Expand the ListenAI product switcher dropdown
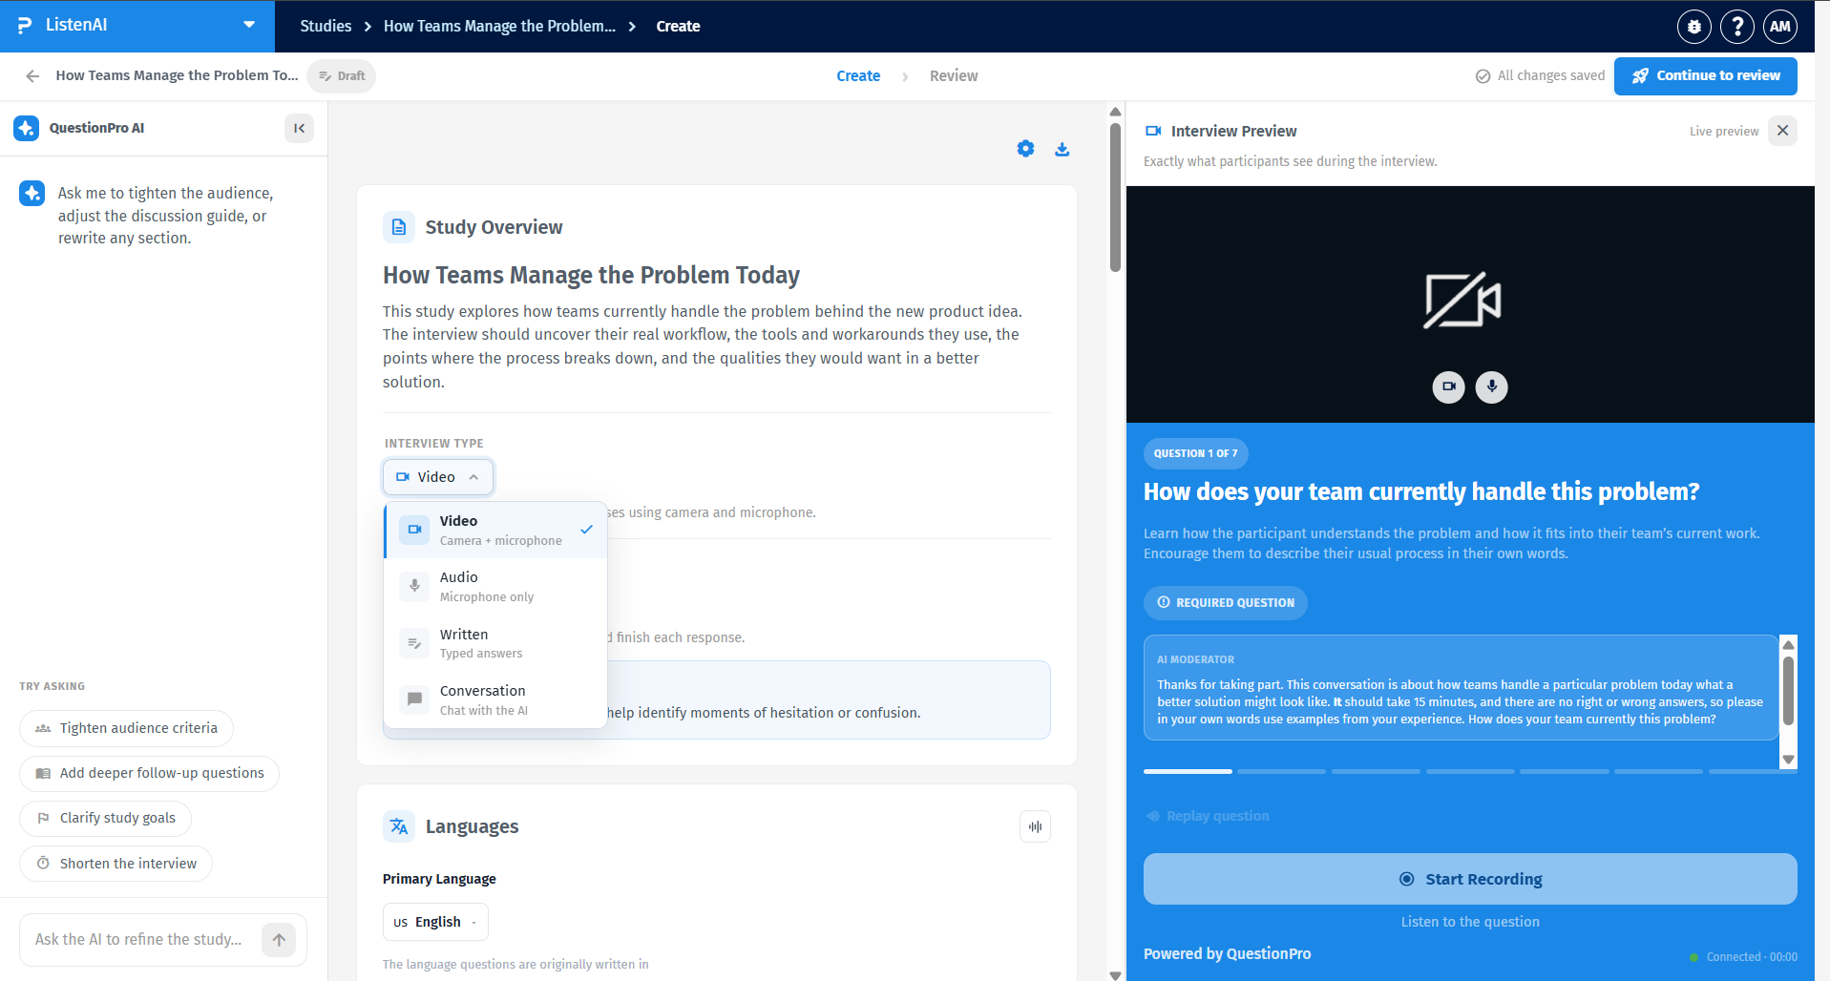The height and width of the screenshot is (981, 1830). 249,26
